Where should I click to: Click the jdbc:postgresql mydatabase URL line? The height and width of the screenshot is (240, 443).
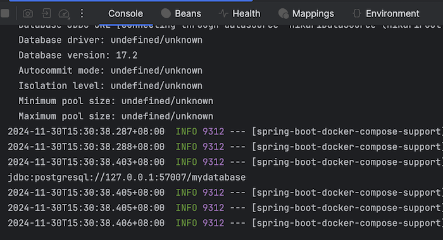point(127,177)
